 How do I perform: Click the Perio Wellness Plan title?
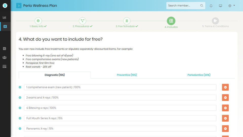tap(40, 6)
